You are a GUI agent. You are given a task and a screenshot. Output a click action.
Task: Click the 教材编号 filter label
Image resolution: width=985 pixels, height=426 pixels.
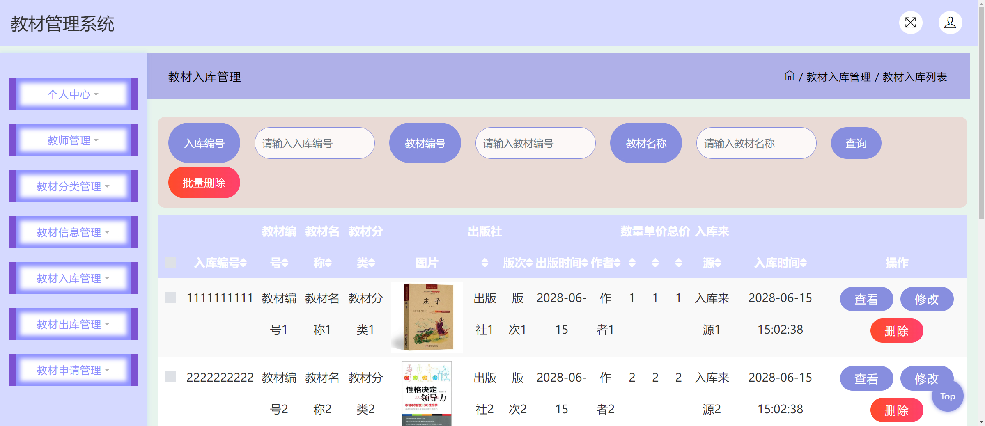[425, 143]
